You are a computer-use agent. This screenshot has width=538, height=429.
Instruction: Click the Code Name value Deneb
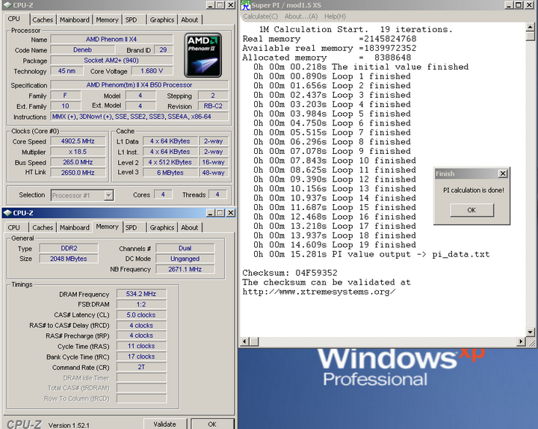tap(82, 50)
